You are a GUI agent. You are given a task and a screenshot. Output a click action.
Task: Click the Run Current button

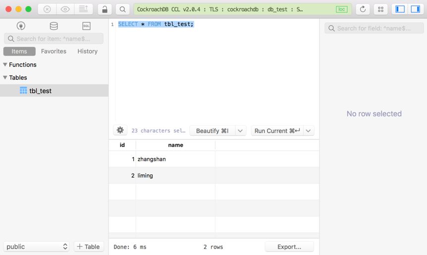click(277, 131)
